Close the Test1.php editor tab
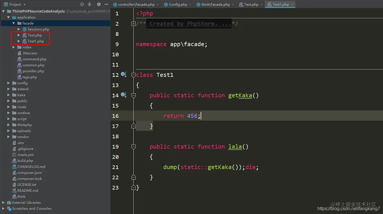 292,5
